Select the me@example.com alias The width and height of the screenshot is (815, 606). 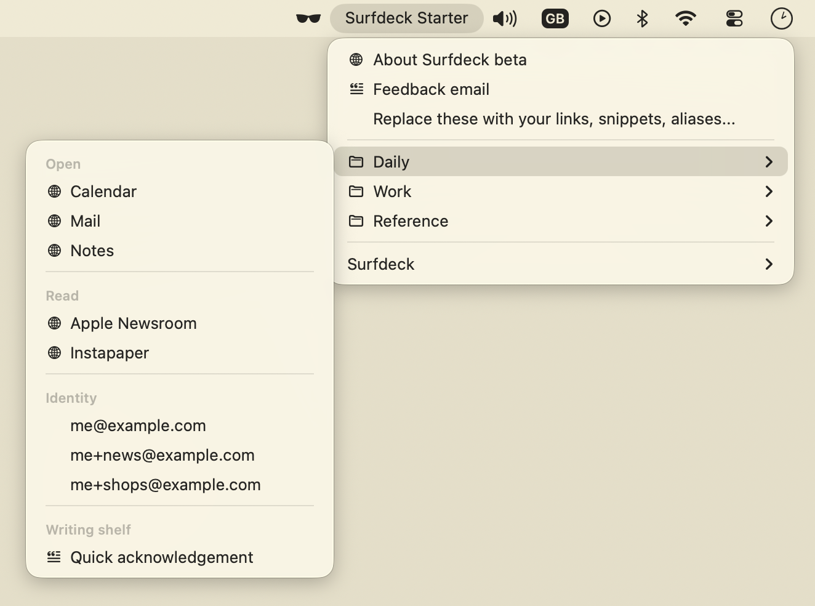(180, 426)
